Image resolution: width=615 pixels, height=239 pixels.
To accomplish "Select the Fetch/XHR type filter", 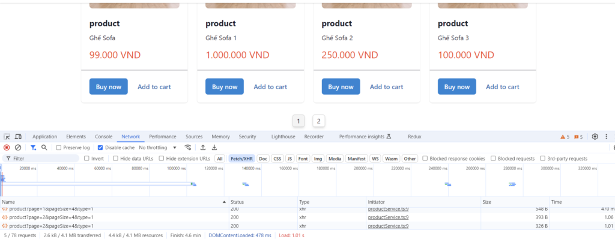I will (242, 158).
